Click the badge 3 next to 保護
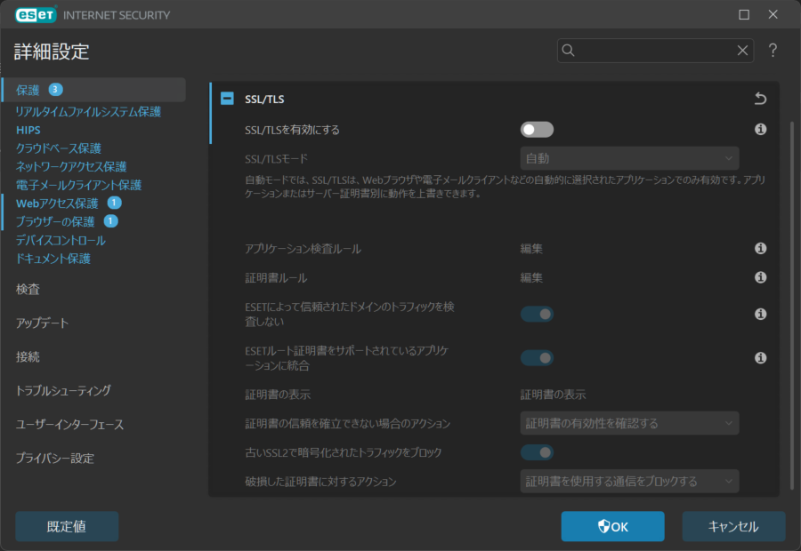 tap(55, 90)
